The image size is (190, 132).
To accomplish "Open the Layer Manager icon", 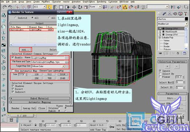I will 186,7.
